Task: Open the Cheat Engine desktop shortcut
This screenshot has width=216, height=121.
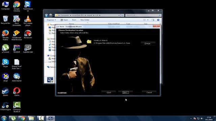Action: tap(5, 106)
